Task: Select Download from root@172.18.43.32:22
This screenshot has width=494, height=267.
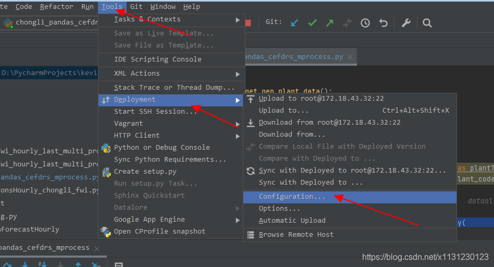Action: (x=350, y=123)
